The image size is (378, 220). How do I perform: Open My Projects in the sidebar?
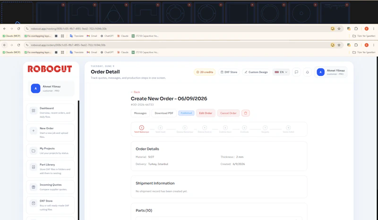coord(51,151)
